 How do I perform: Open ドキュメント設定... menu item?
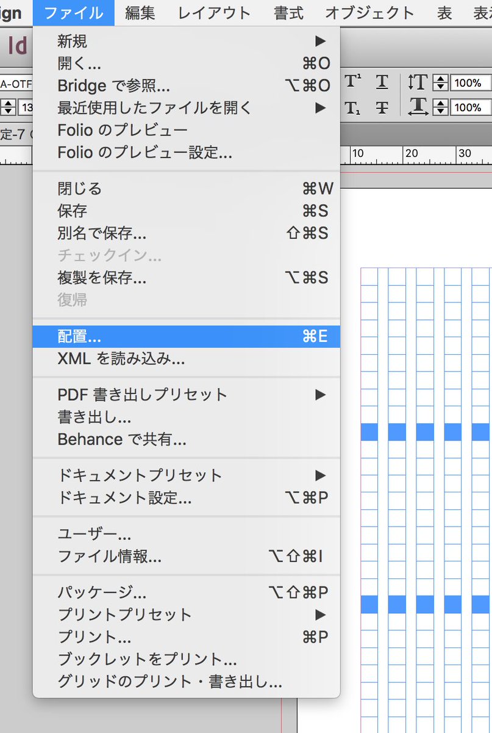pos(187,497)
